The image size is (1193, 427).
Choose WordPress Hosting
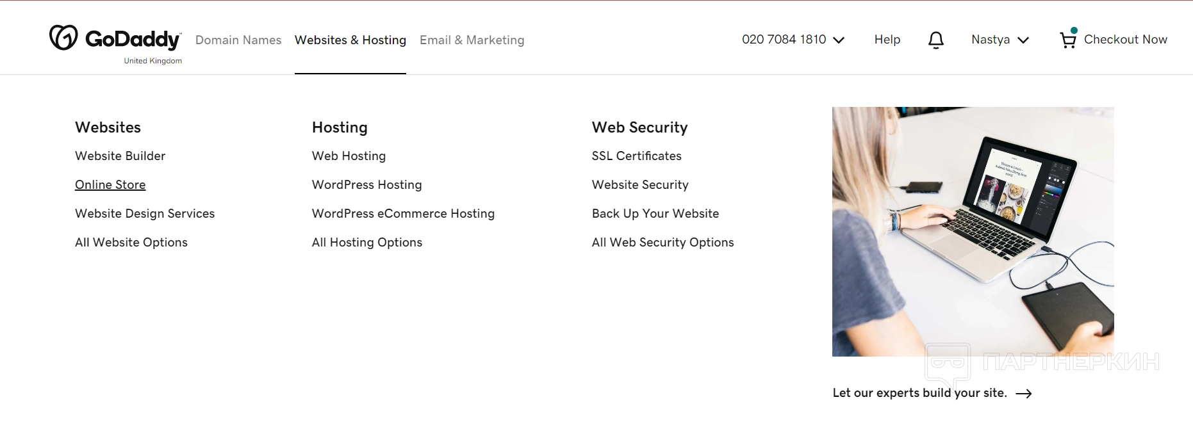click(x=366, y=185)
